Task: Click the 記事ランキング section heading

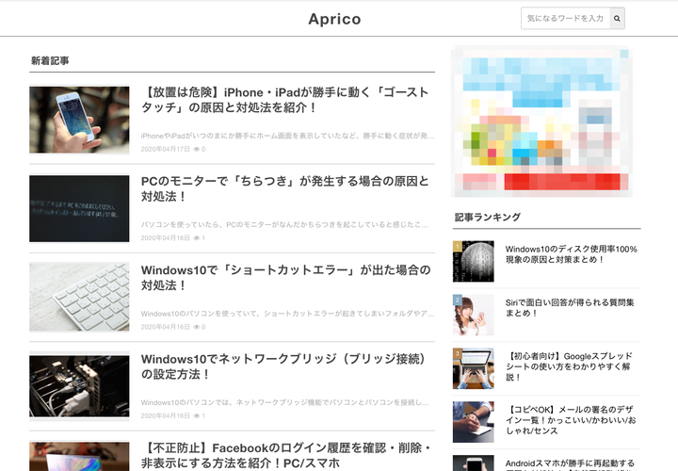Action: tap(488, 217)
